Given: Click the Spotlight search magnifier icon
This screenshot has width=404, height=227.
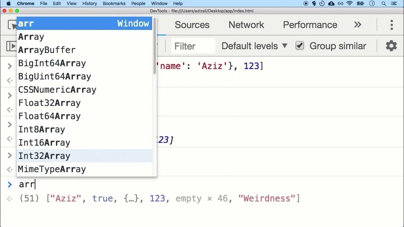Looking at the screenshot, I should click(x=384, y=3).
